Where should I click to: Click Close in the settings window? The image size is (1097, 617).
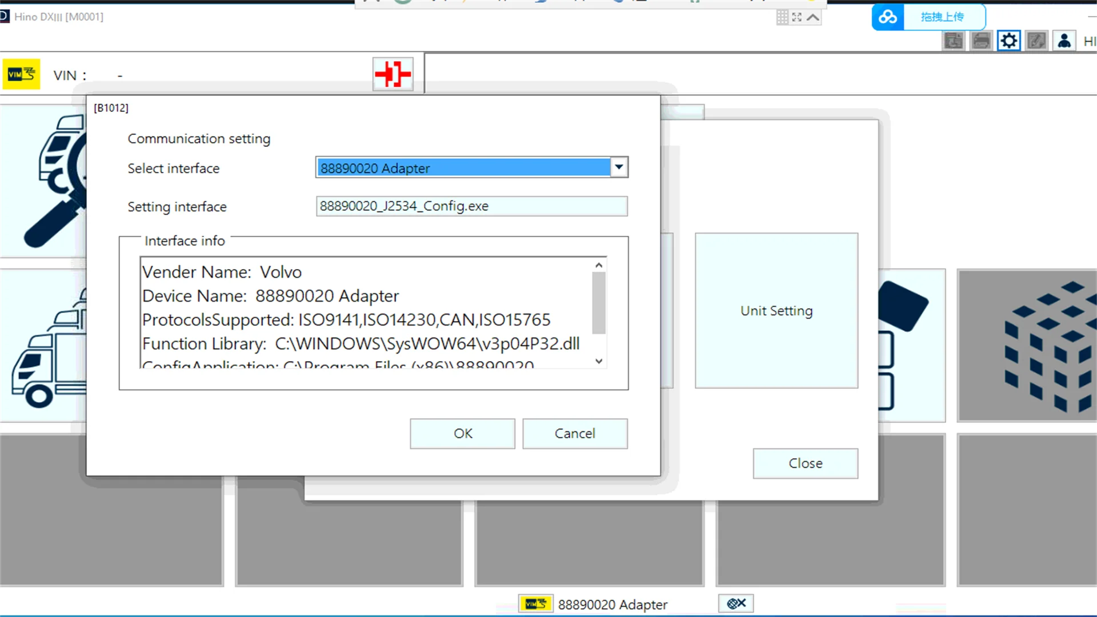[806, 463]
